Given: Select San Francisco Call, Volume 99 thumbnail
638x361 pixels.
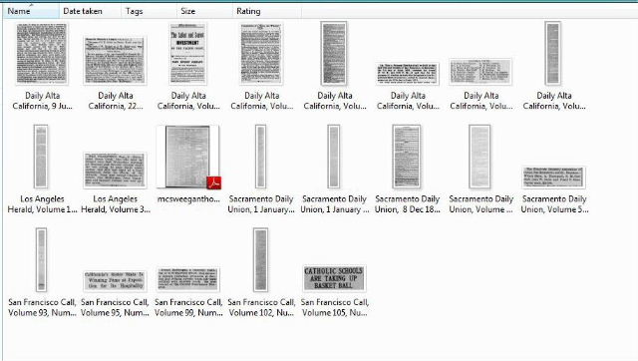Looking at the screenshot, I should 188,279.
